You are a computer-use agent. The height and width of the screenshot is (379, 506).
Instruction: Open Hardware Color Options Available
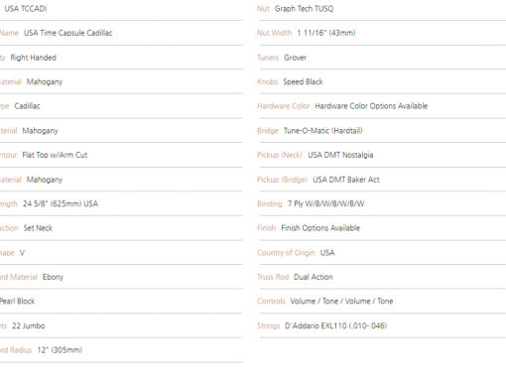click(371, 106)
